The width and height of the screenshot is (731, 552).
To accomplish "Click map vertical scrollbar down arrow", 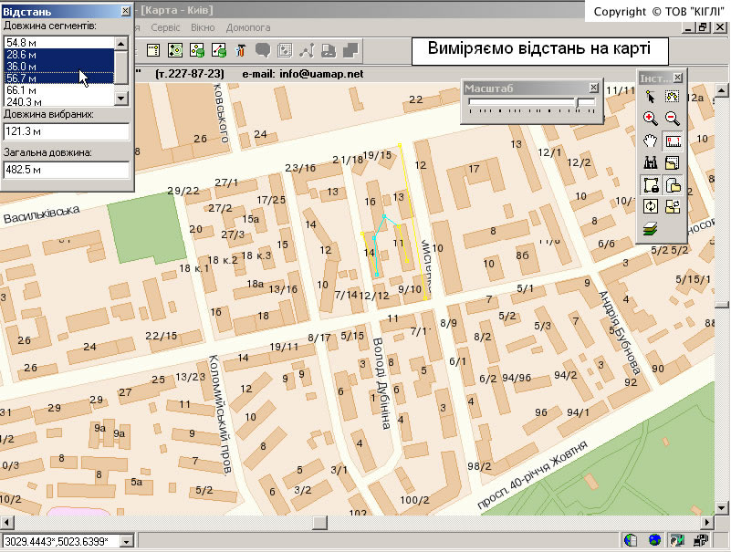I will click(722, 508).
